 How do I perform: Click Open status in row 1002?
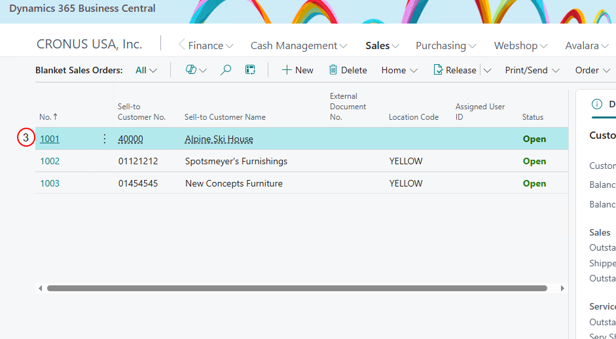click(534, 161)
